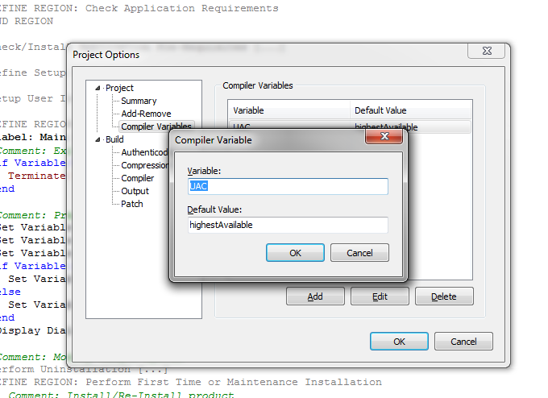Image resolution: width=548 pixels, height=398 pixels.
Task: Select the Project root tree item
Action: coord(119,88)
